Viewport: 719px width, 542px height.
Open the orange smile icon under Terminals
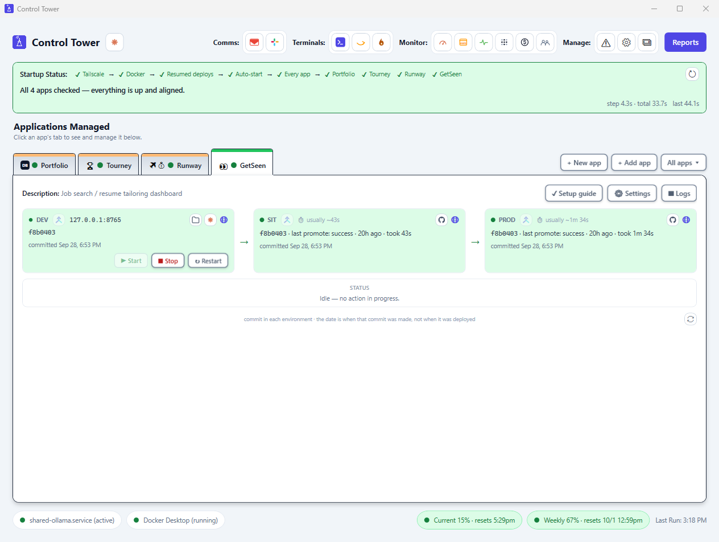point(361,42)
